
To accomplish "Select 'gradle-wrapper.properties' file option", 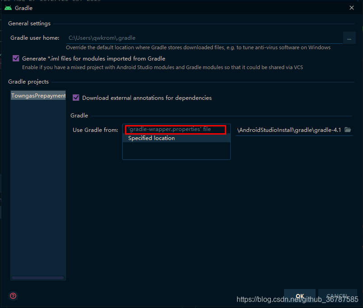I will tap(176, 129).
